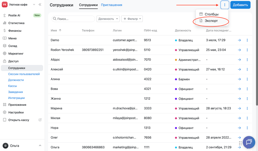Image resolution: width=258 pixels, height=151 pixels.
Task: Expand the Уютное кафе account dropdown
Action: 34,5
